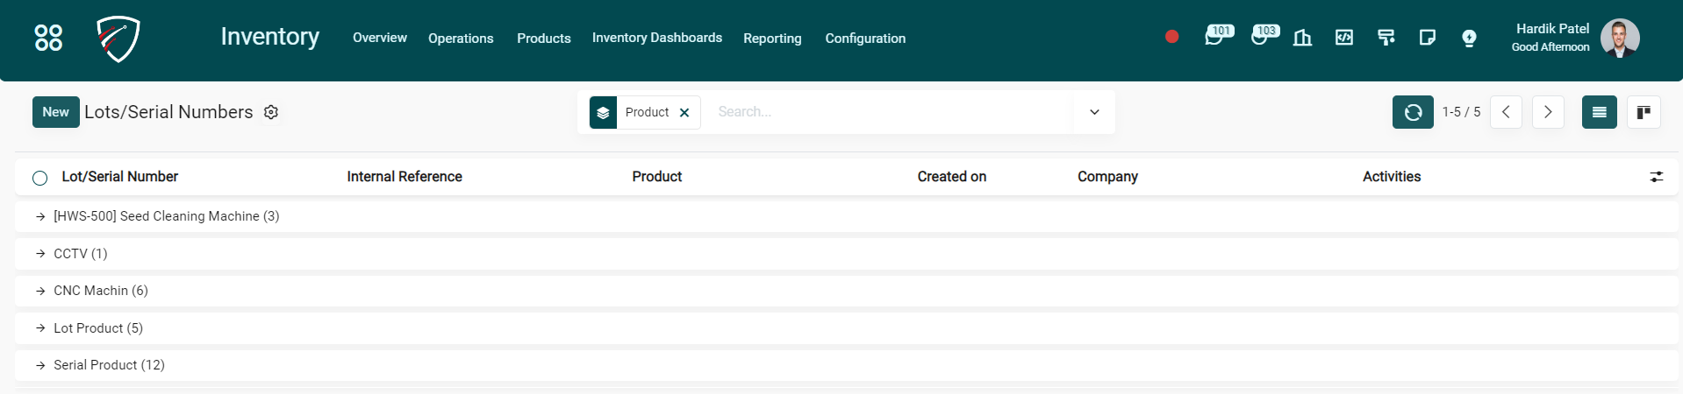Click the company buildings icon in the top bar
The height and width of the screenshot is (394, 1683).
pos(1302,38)
